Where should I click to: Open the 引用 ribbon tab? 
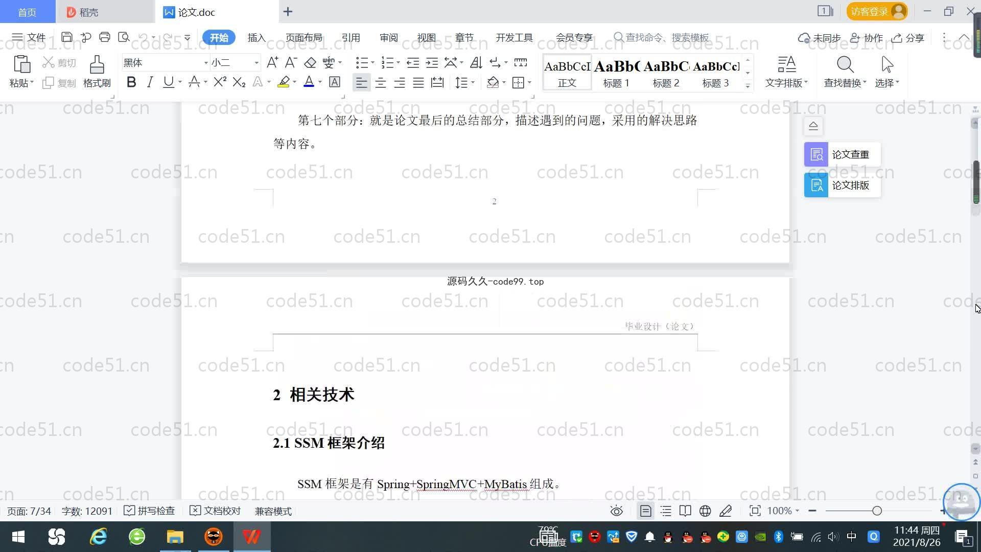[351, 38]
